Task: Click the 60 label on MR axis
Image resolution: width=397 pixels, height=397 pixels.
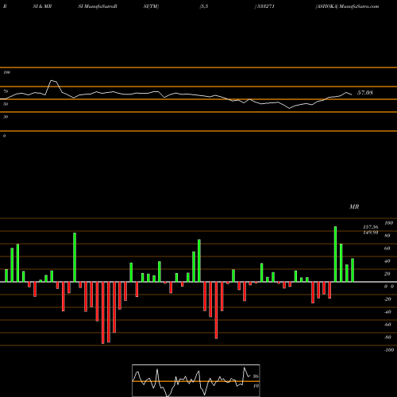Action: click(387, 249)
